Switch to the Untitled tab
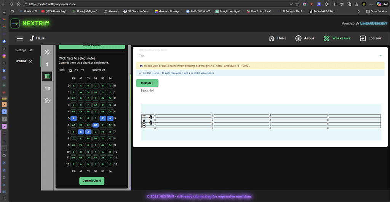The width and height of the screenshot is (390, 202). click(21, 61)
